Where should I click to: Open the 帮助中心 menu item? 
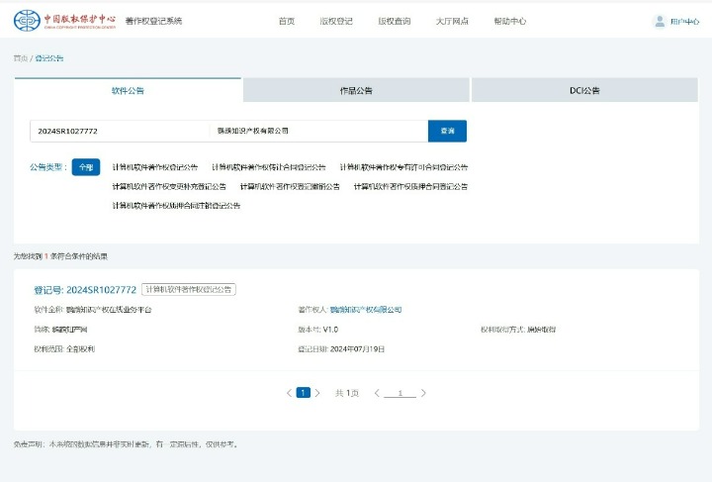click(x=509, y=21)
